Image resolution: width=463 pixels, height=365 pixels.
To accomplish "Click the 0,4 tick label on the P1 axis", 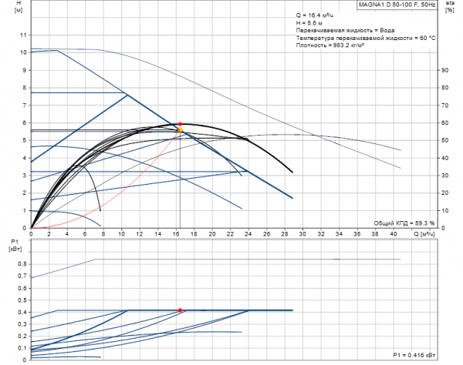I will tap(22, 312).
